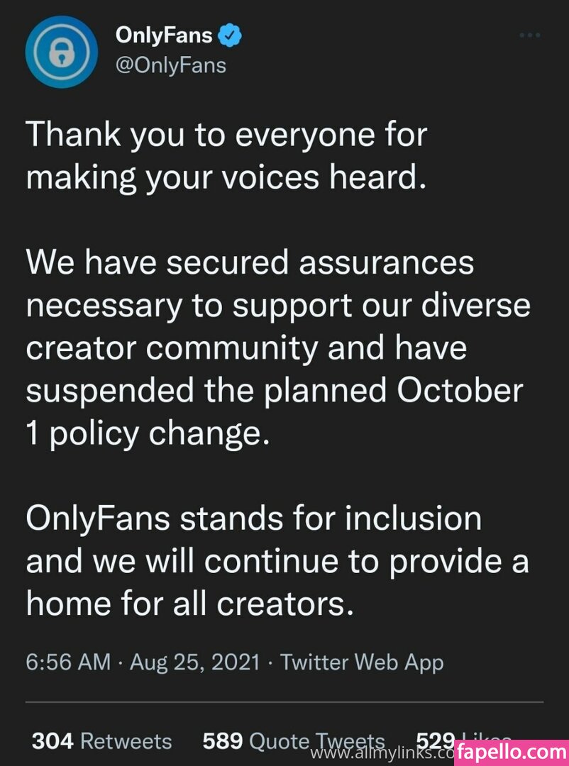Click the fapello.com watermark badge
Screen dimensions: 569x766
[511, 751]
